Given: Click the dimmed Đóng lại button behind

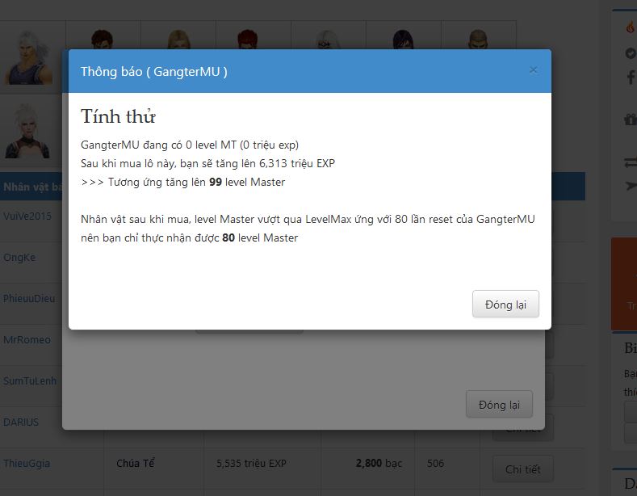Looking at the screenshot, I should coord(499,404).
